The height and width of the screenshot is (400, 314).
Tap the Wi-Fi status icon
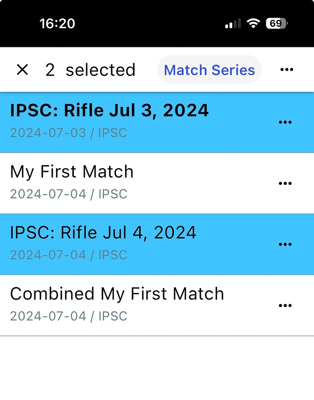pos(253,24)
